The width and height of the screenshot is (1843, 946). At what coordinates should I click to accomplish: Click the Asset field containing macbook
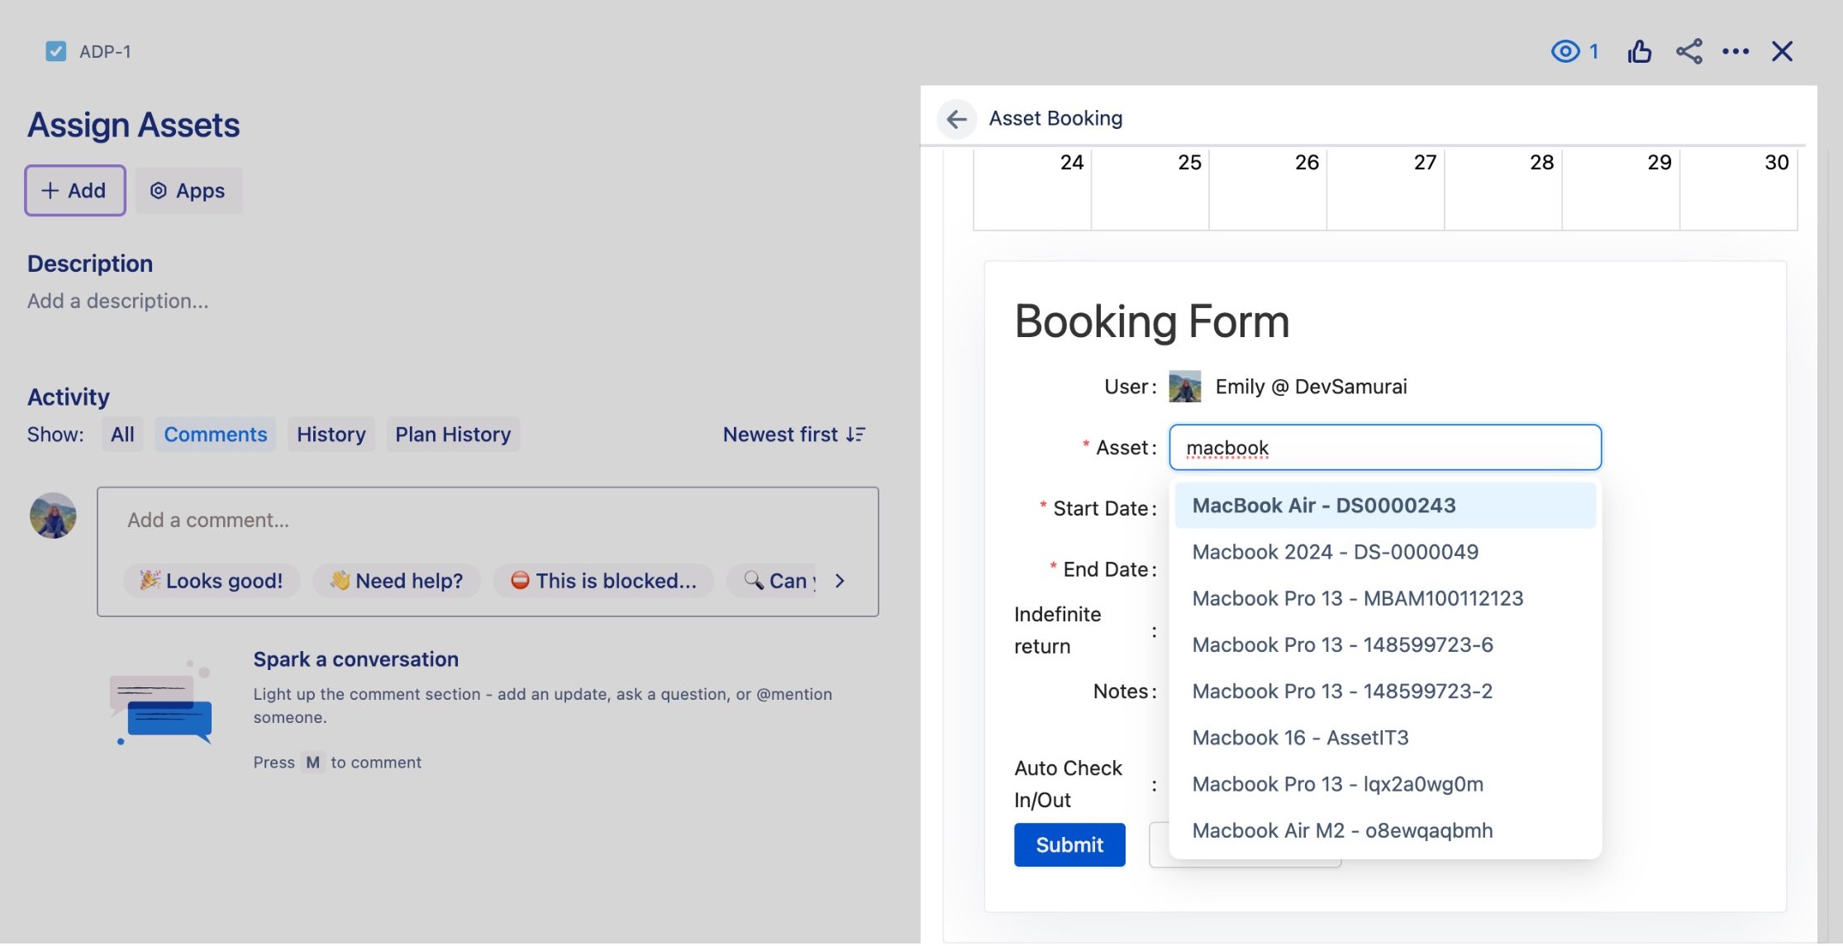click(1384, 447)
